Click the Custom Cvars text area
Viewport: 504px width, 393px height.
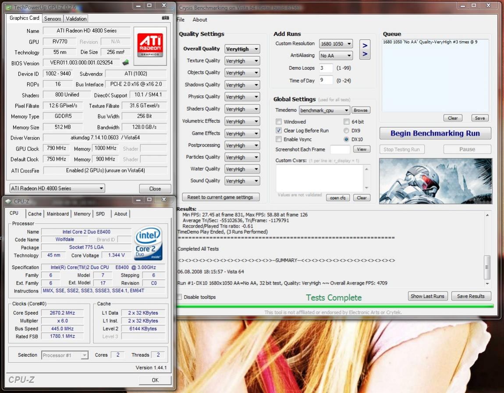[x=319, y=179]
